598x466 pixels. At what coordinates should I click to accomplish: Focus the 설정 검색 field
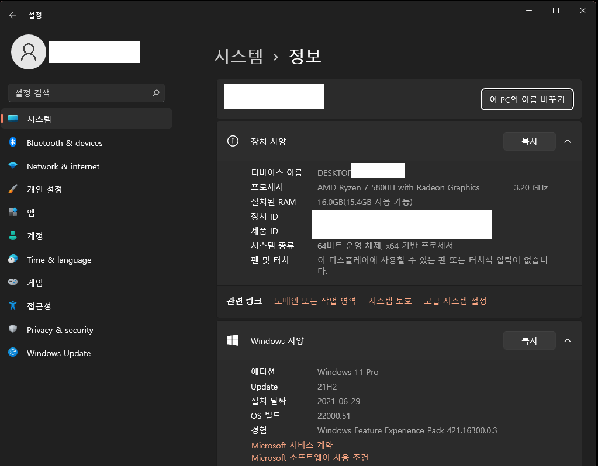86,93
